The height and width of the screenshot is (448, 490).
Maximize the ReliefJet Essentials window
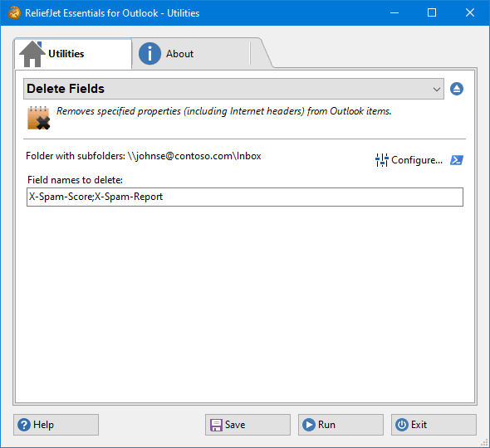(432, 12)
